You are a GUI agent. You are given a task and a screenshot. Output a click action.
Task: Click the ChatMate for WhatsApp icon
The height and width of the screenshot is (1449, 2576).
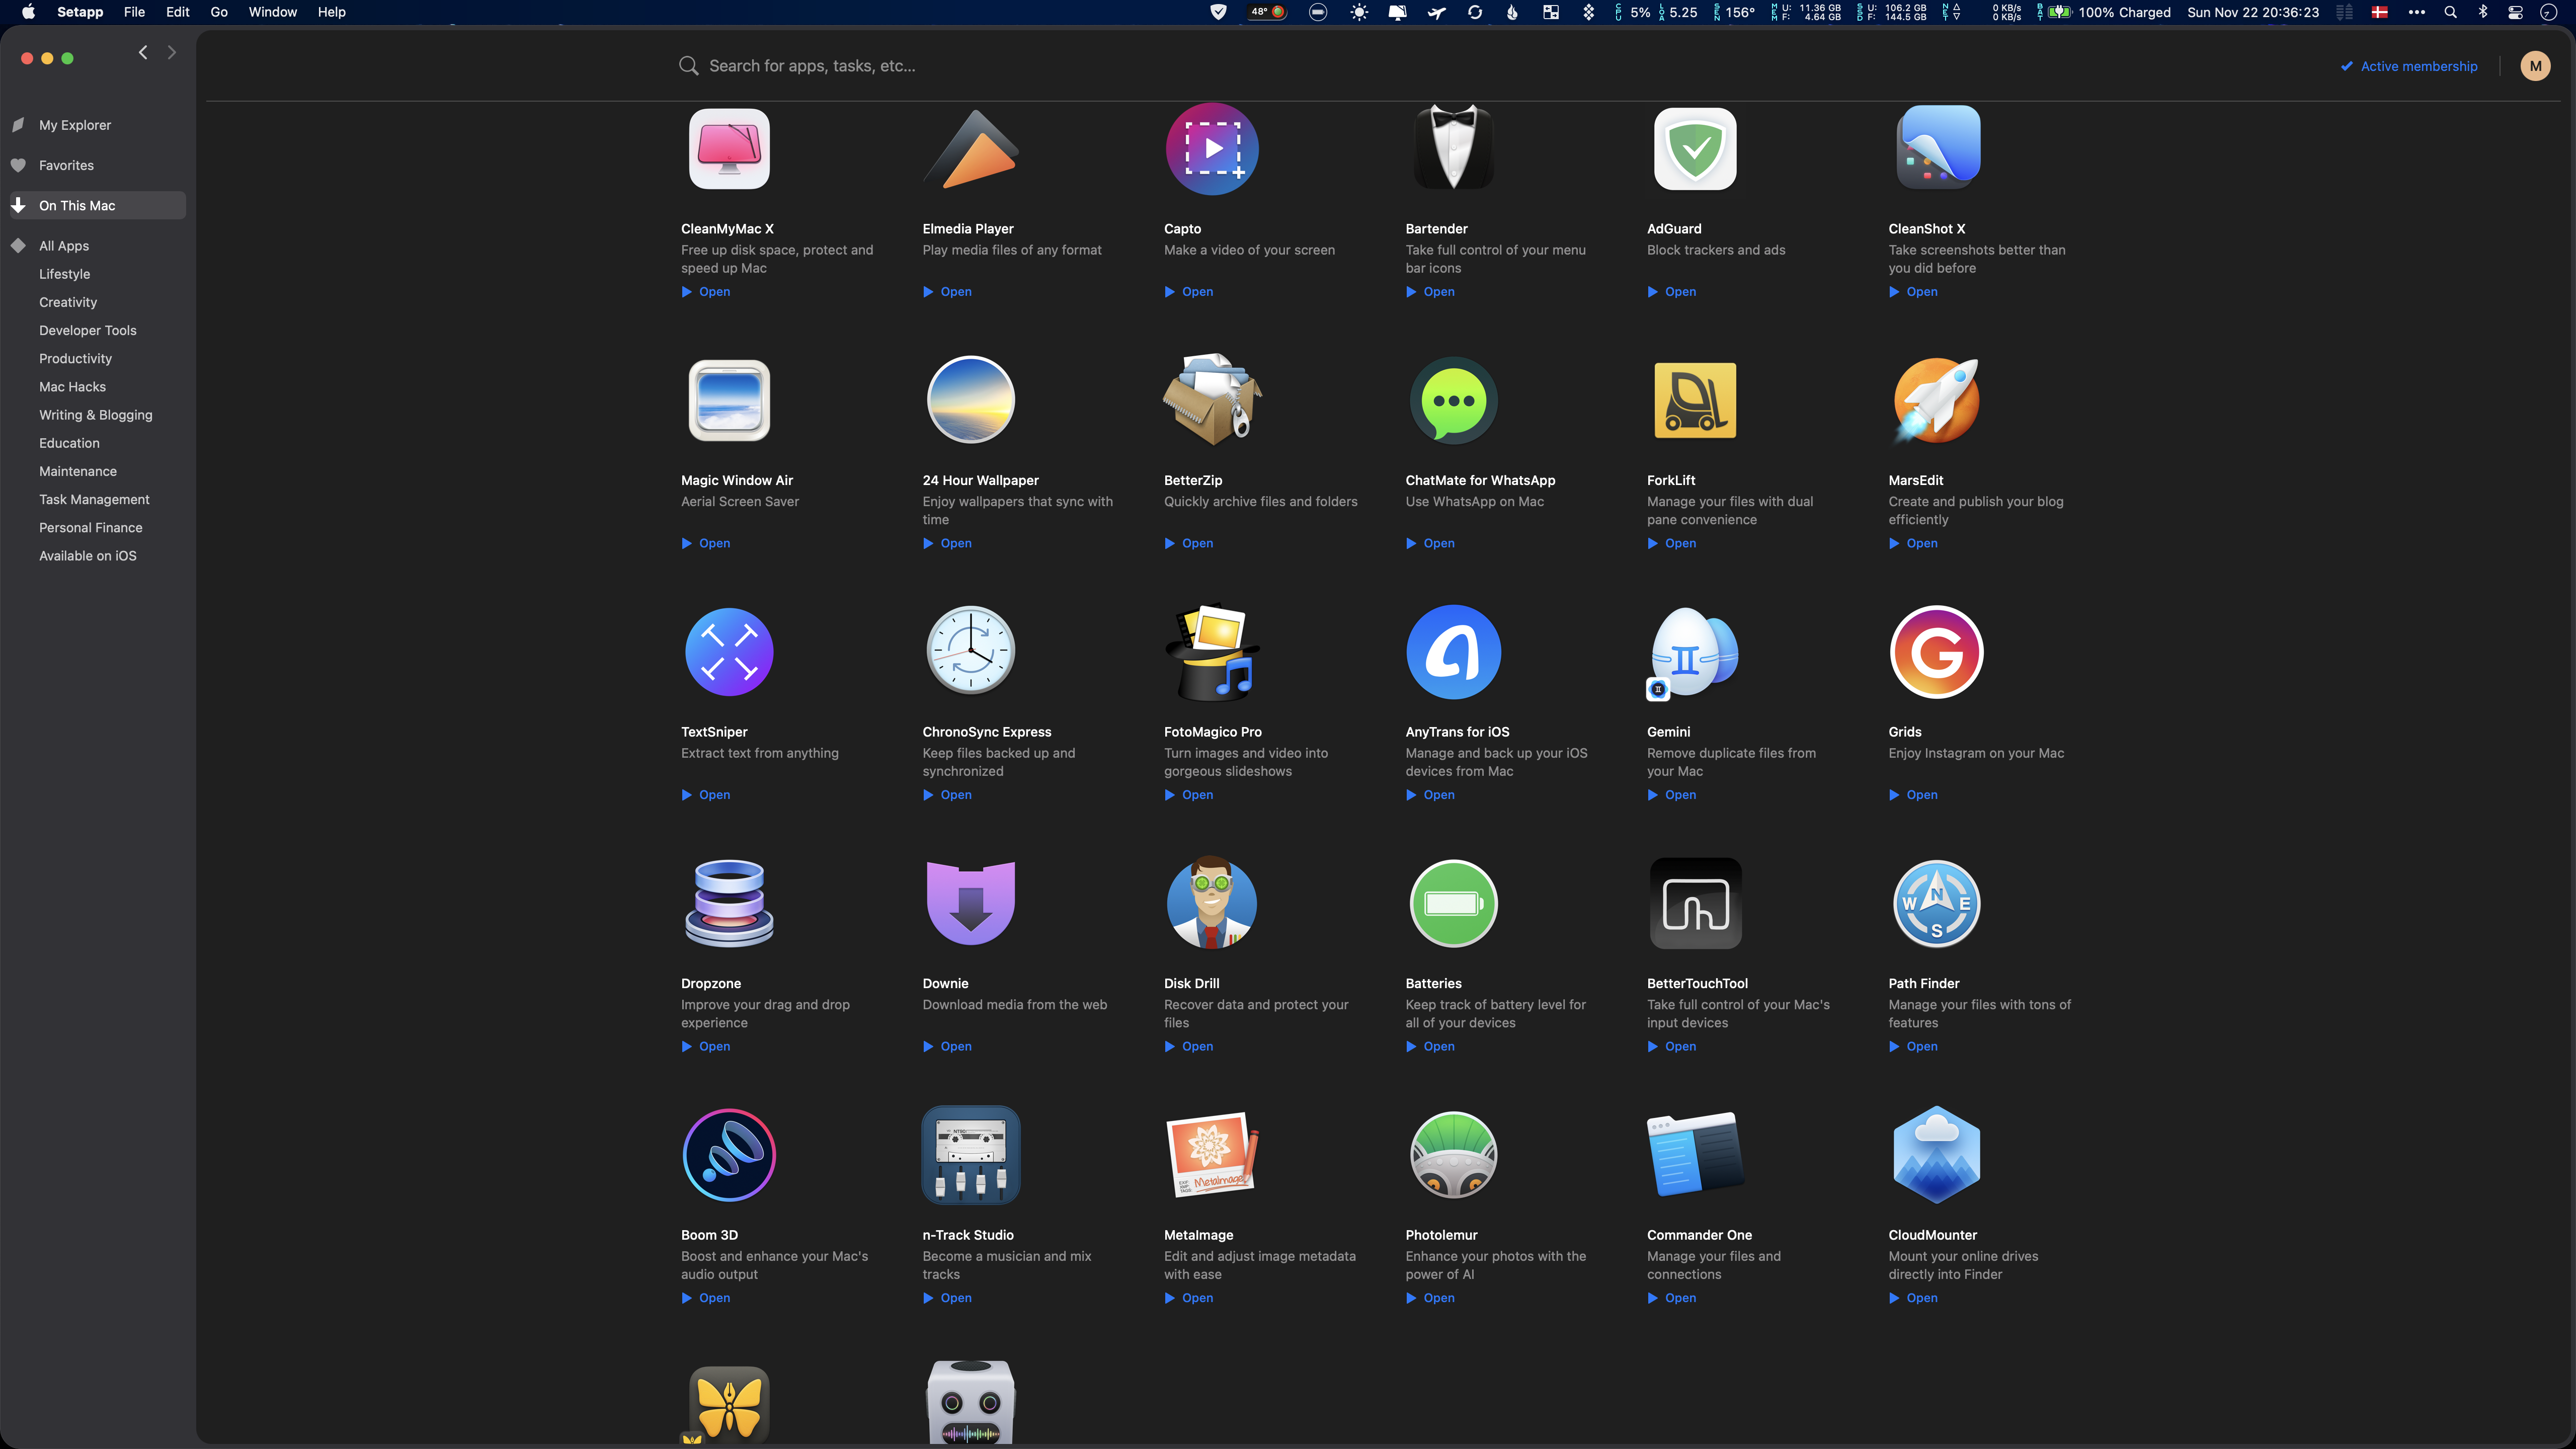(x=1453, y=400)
